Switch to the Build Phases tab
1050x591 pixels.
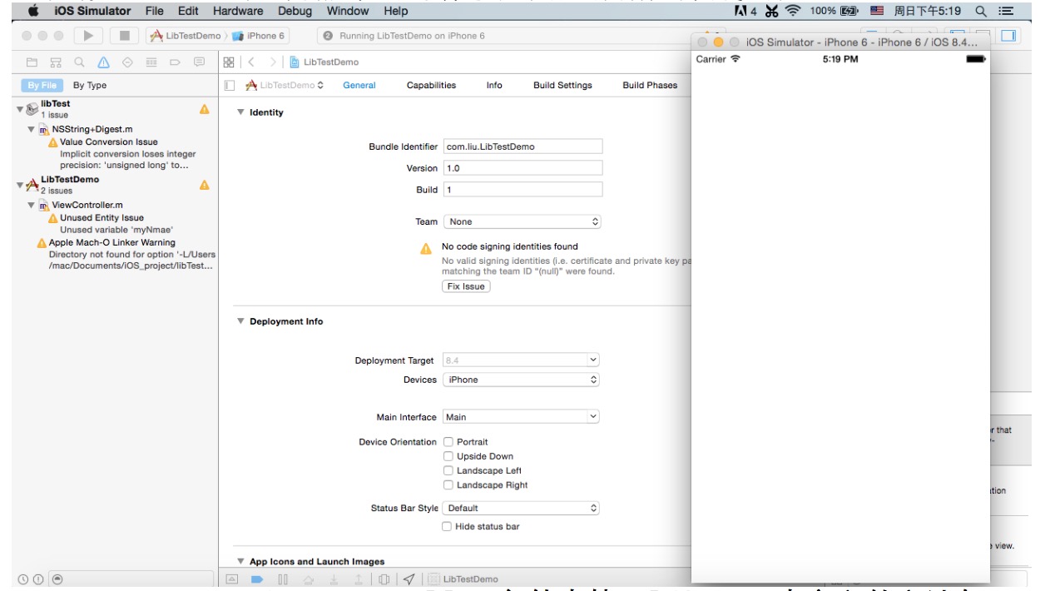(650, 85)
